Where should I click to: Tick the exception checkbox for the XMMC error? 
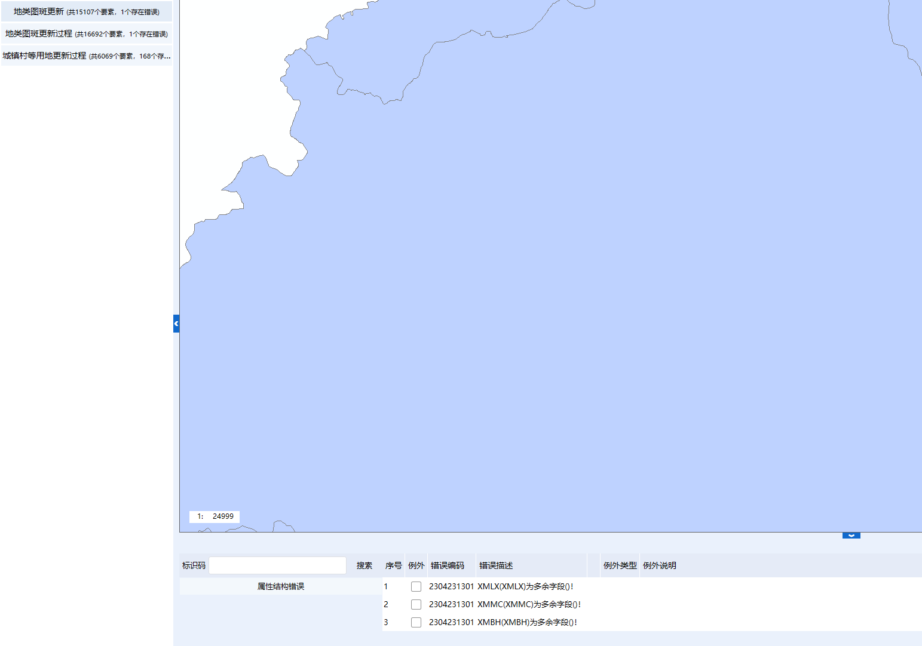click(416, 605)
